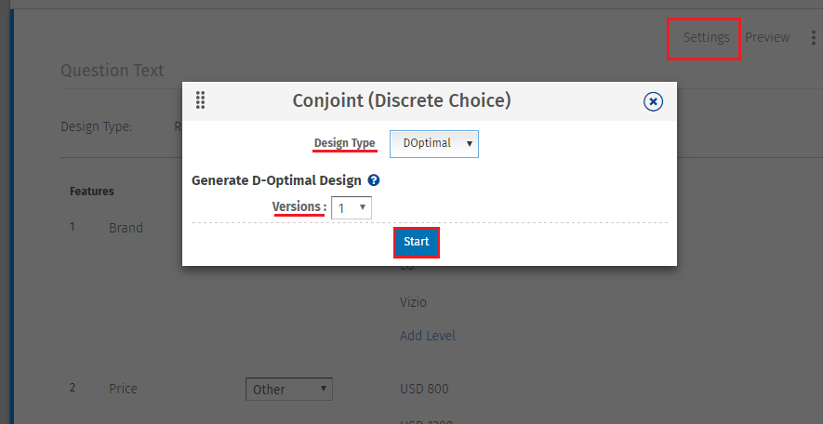Click the Vizio level entry

tap(413, 303)
